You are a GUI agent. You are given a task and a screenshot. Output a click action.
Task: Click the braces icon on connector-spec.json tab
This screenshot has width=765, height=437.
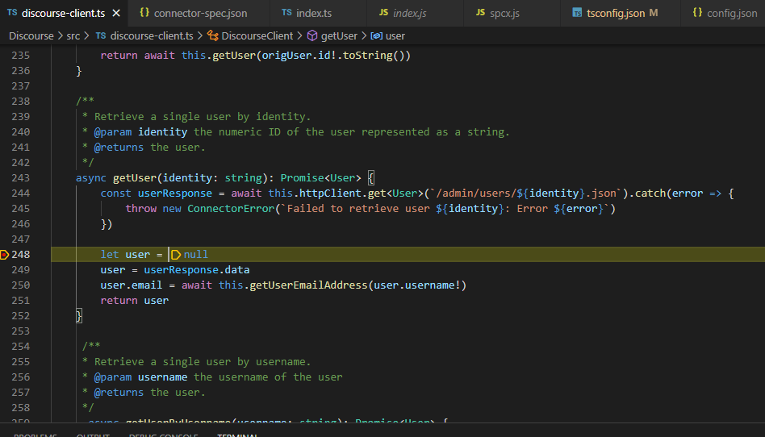[144, 12]
